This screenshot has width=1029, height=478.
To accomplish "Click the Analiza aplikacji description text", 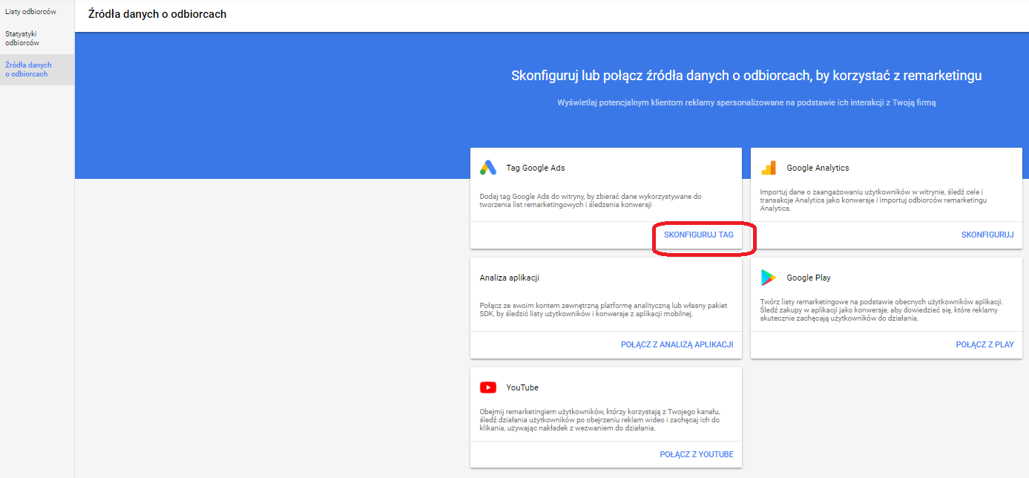I will [603, 310].
